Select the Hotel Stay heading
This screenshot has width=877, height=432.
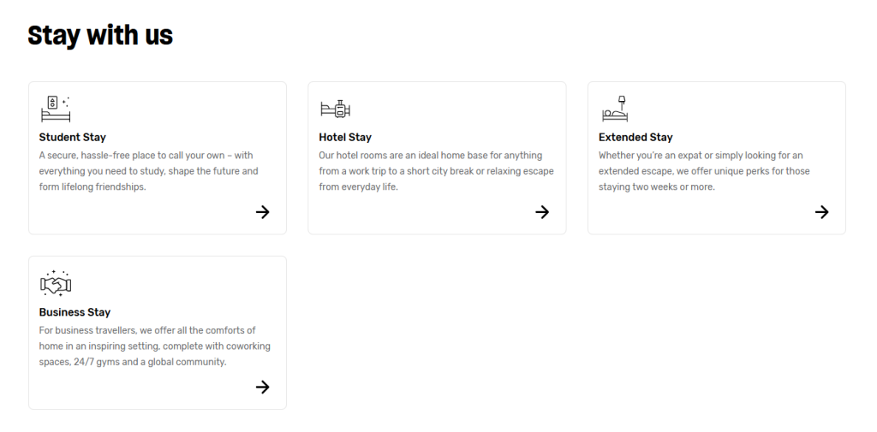coord(345,138)
